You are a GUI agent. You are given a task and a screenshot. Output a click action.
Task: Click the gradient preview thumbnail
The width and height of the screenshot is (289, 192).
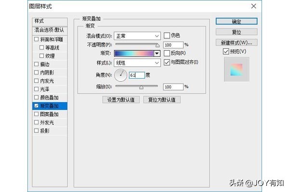click(236, 70)
